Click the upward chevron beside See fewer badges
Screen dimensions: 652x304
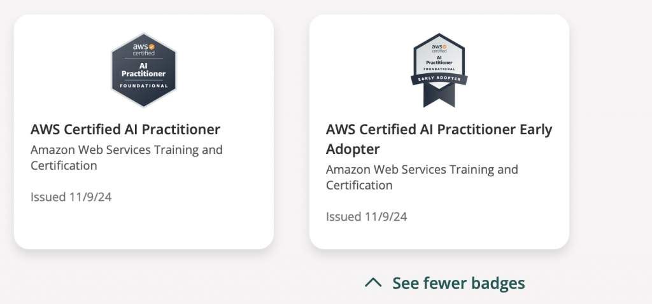click(x=373, y=282)
